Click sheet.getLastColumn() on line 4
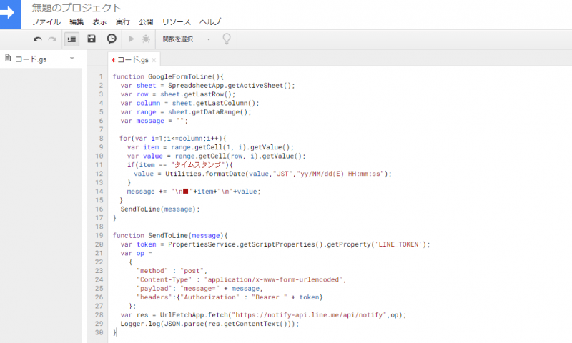 (213, 103)
